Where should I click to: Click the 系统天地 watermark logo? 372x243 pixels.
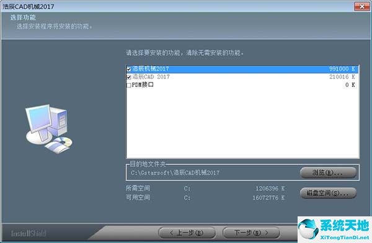click(x=335, y=229)
